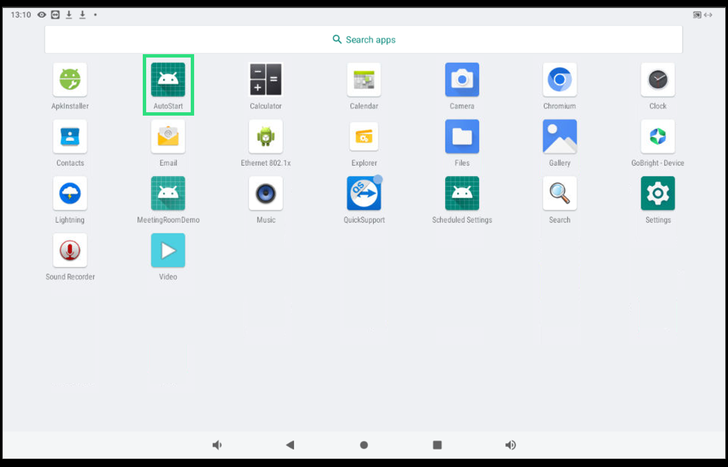Open the Contacts app

pyautogui.click(x=70, y=136)
